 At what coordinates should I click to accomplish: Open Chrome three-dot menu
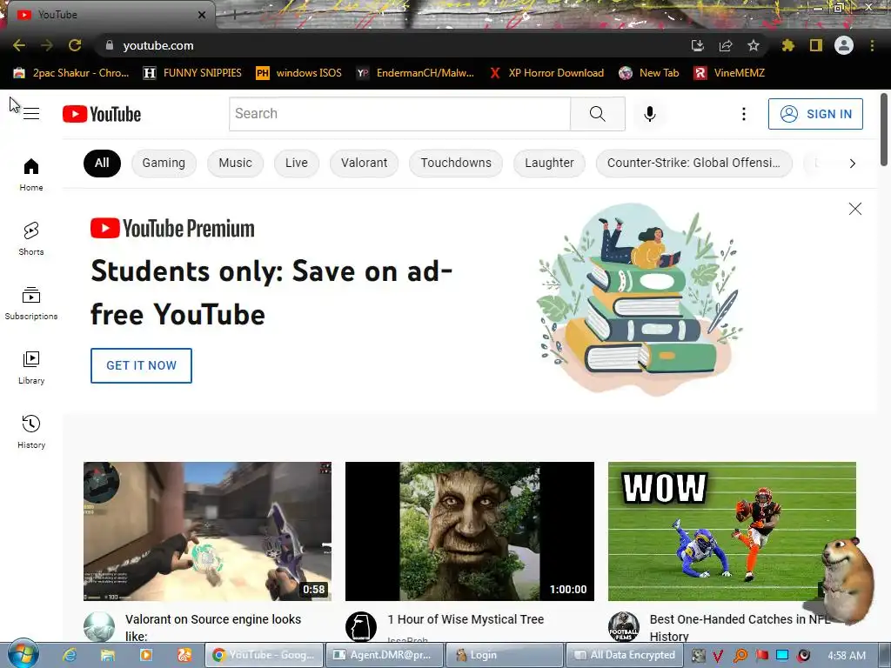(x=872, y=45)
